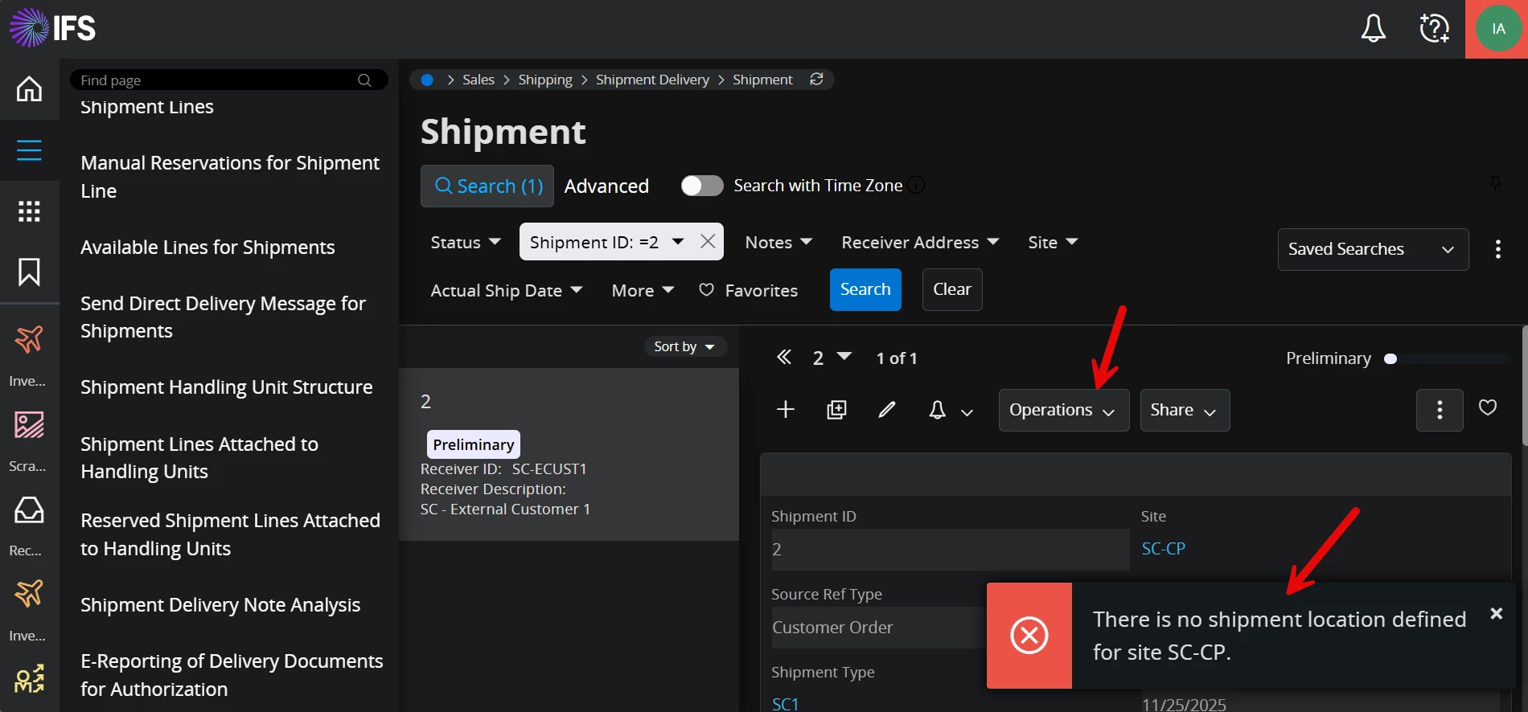Image resolution: width=1528 pixels, height=712 pixels.
Task: Open the help assistant icon
Action: 1434,29
